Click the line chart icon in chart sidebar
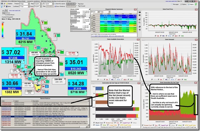The width and height of the screenshot is (200, 131). click(x=140, y=19)
